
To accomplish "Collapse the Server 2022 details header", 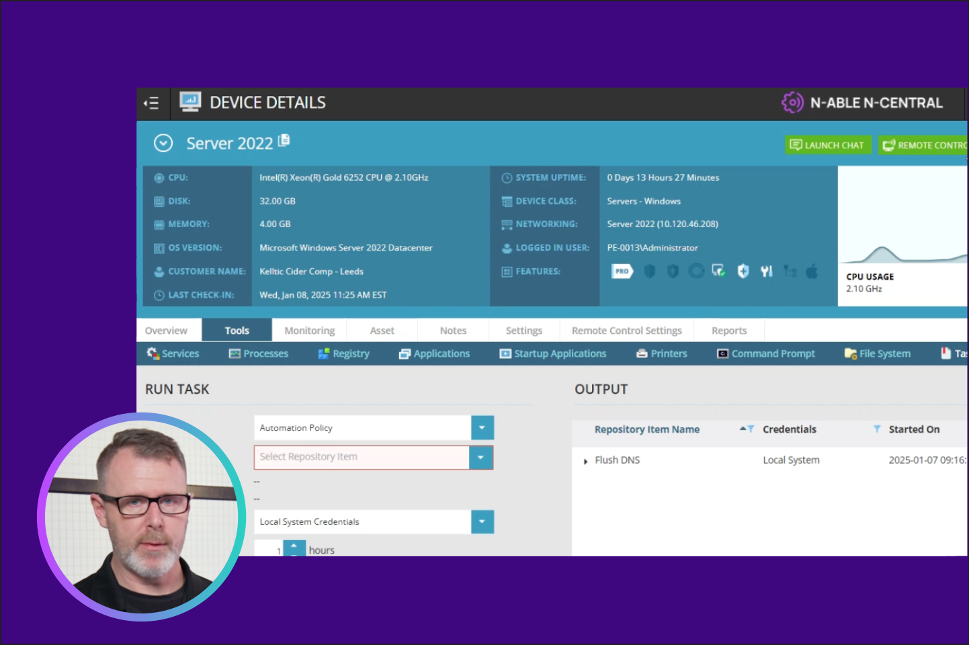I will tap(163, 143).
